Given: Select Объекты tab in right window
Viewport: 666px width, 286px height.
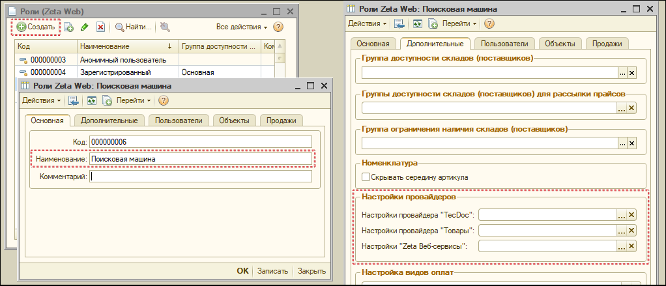Looking at the screenshot, I should click(x=560, y=43).
